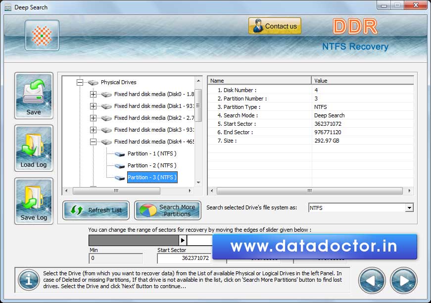Viewport: 431px width, 303px height.
Task: Open the Load Log folder button
Action: tap(34, 148)
